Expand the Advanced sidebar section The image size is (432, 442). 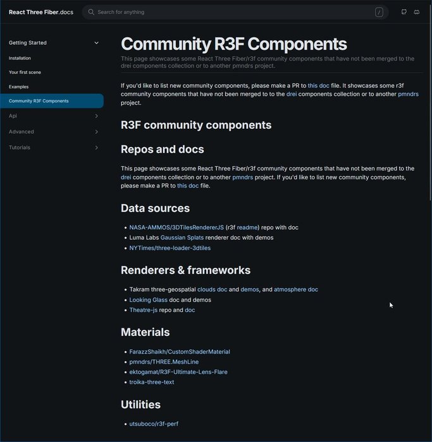pyautogui.click(x=96, y=132)
